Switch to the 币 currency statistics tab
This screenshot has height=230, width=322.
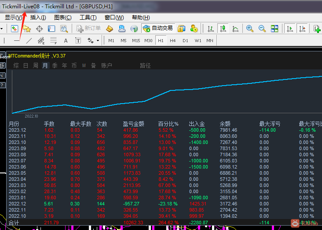[x=74, y=65]
